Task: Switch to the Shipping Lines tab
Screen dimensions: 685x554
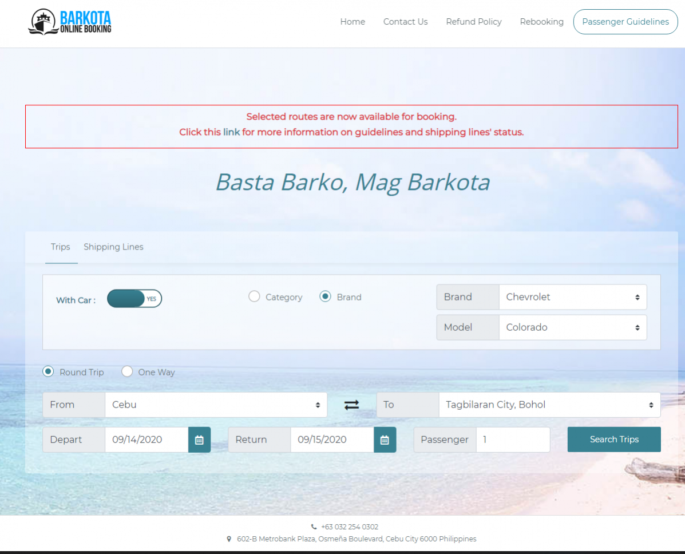Action: (x=113, y=247)
